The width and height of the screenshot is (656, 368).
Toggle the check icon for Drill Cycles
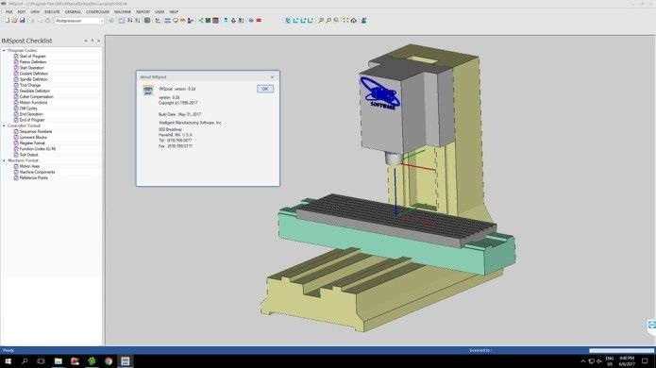(16, 109)
